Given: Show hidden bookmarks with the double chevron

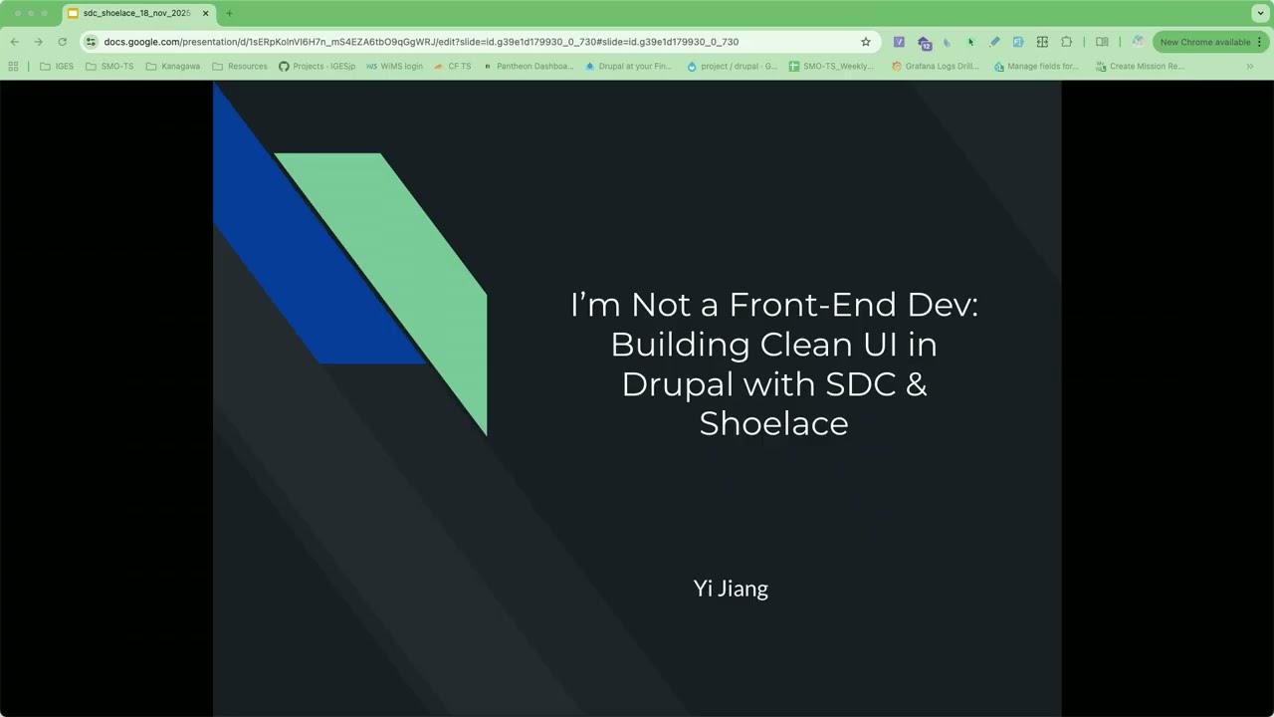Looking at the screenshot, I should coord(1250,67).
